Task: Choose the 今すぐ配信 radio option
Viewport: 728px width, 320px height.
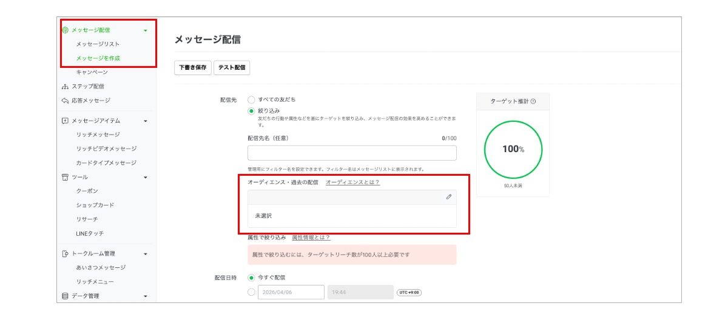Action: 251,278
